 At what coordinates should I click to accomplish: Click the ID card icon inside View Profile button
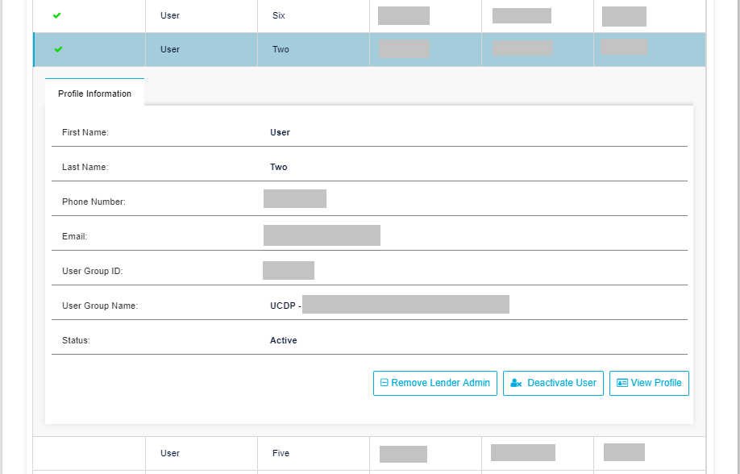(x=622, y=383)
